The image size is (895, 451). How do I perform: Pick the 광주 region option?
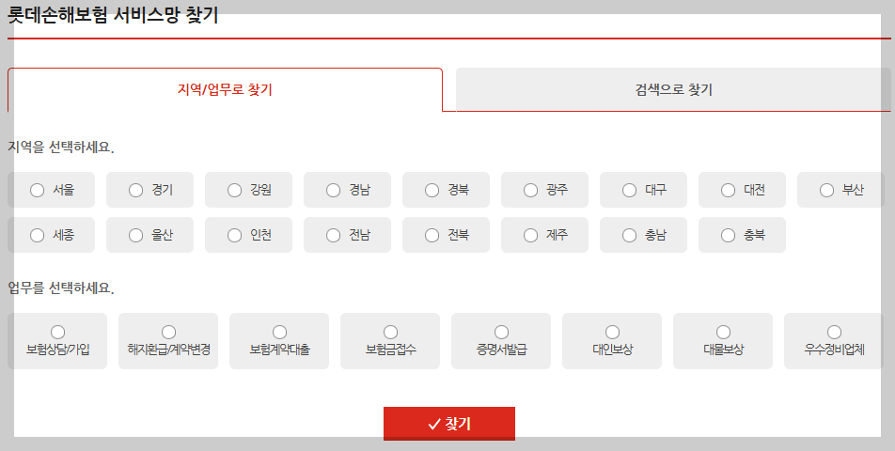(x=531, y=190)
